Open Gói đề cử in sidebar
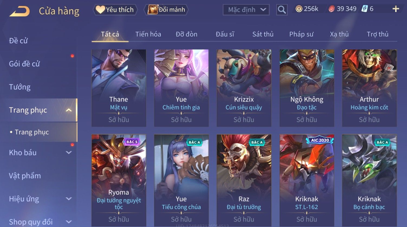The height and width of the screenshot is (227, 407). tap(24, 64)
